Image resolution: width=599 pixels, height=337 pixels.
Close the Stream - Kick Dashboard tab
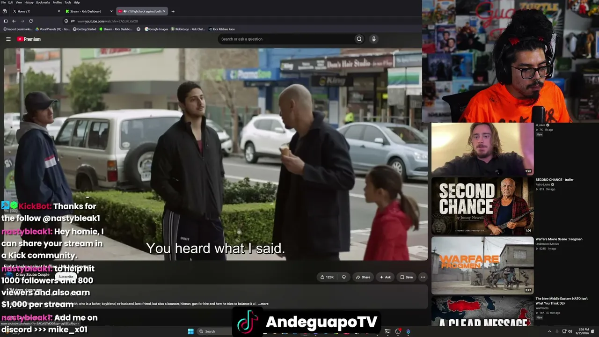111,11
